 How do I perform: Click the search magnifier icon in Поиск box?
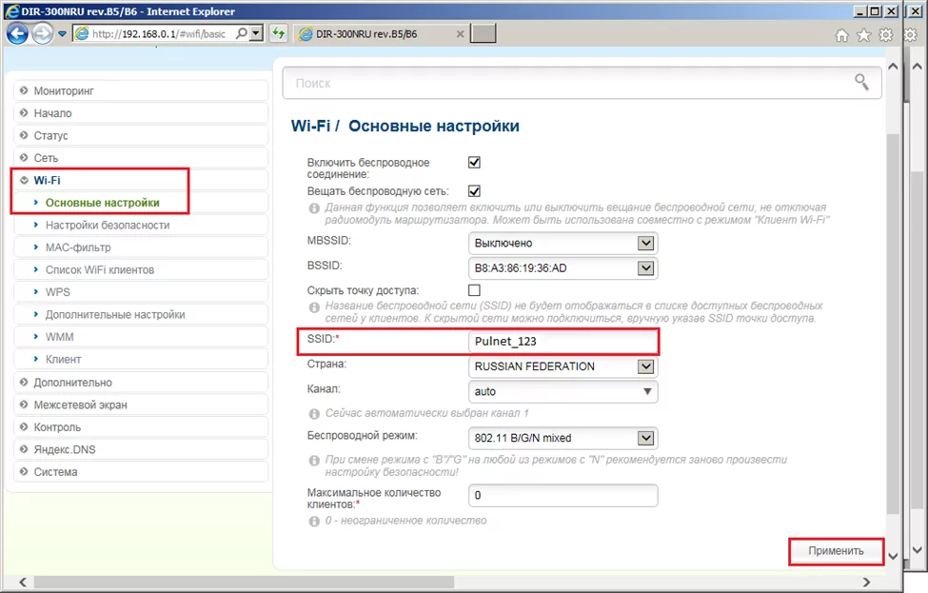(861, 82)
